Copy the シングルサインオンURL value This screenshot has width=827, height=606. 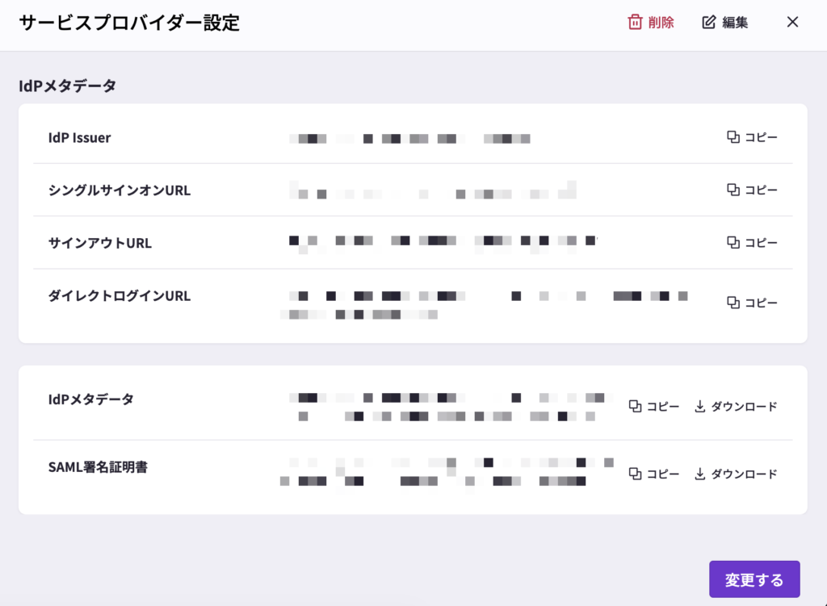click(752, 190)
